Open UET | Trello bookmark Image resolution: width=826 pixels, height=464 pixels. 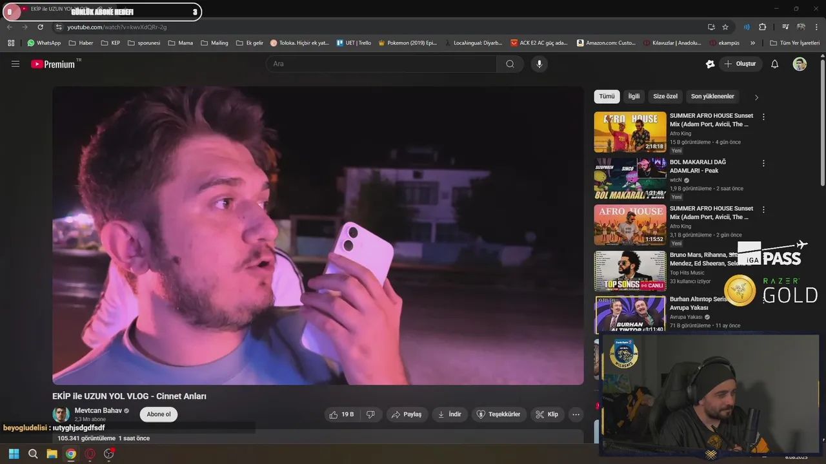coord(354,43)
